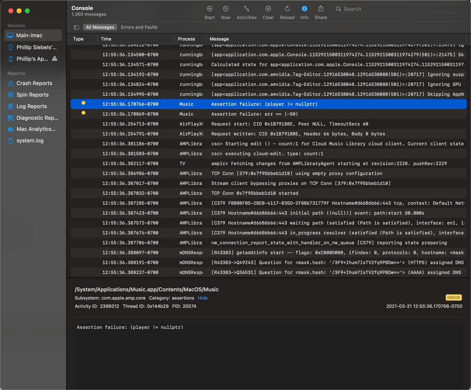Image resolution: width=471 pixels, height=390 pixels.
Task: Open Spin Reports in the sidebar
Action: tap(32, 95)
